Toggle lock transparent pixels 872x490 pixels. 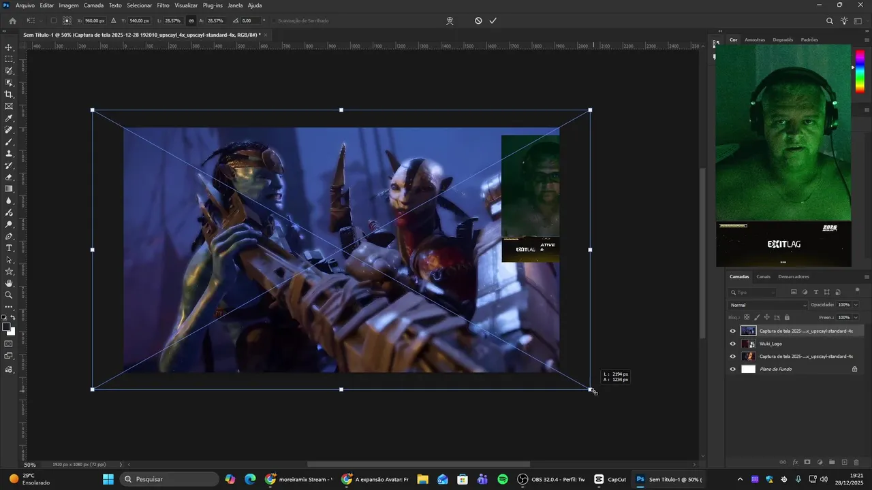click(747, 317)
